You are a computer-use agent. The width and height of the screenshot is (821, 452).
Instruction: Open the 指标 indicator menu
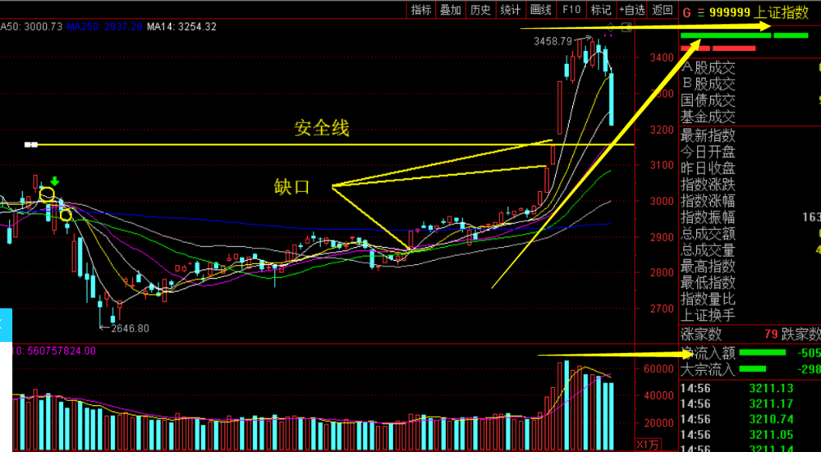[x=421, y=9]
